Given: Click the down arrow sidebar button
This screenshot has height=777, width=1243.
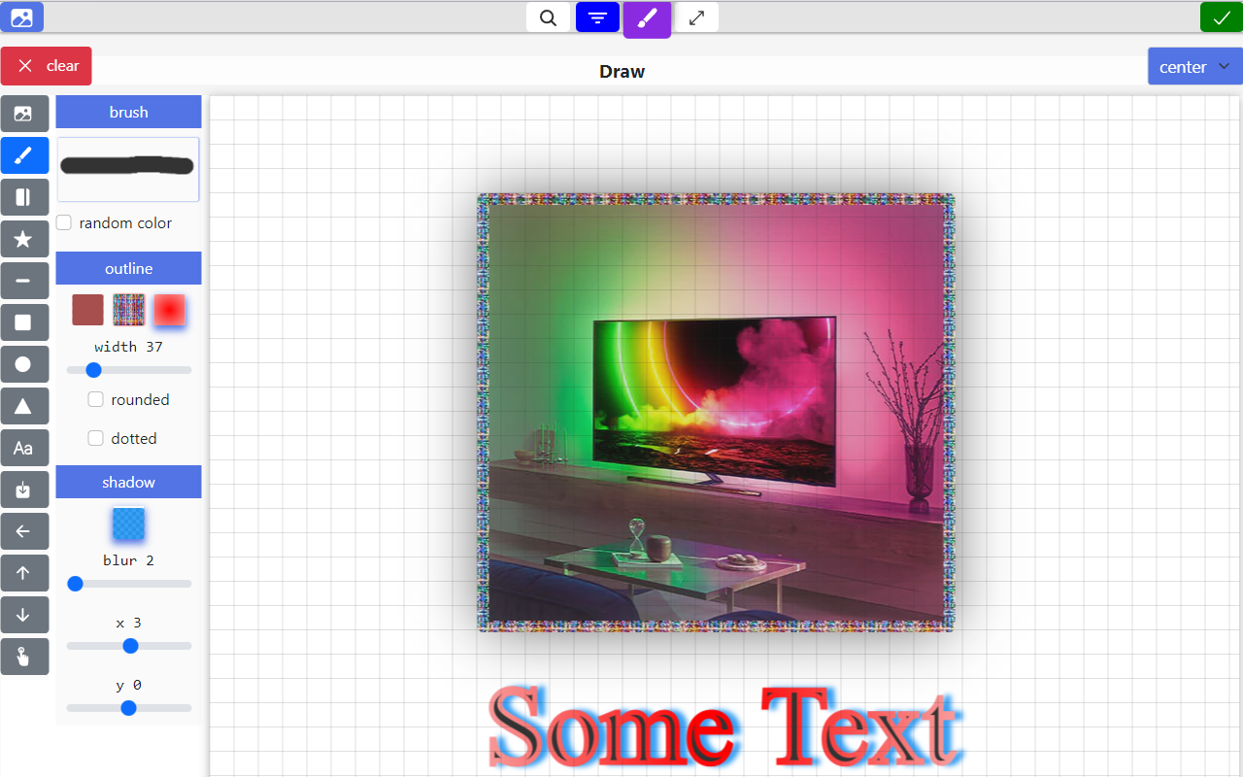Looking at the screenshot, I should (24, 615).
